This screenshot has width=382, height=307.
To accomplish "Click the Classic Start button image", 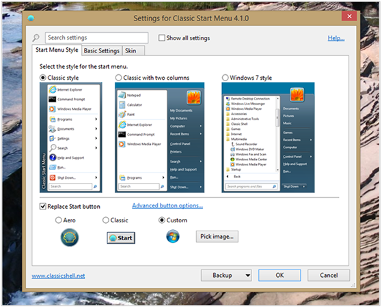I will tap(121, 237).
